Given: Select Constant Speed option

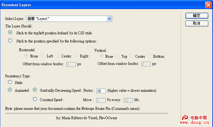Looking at the screenshot, I should tap(35, 100).
